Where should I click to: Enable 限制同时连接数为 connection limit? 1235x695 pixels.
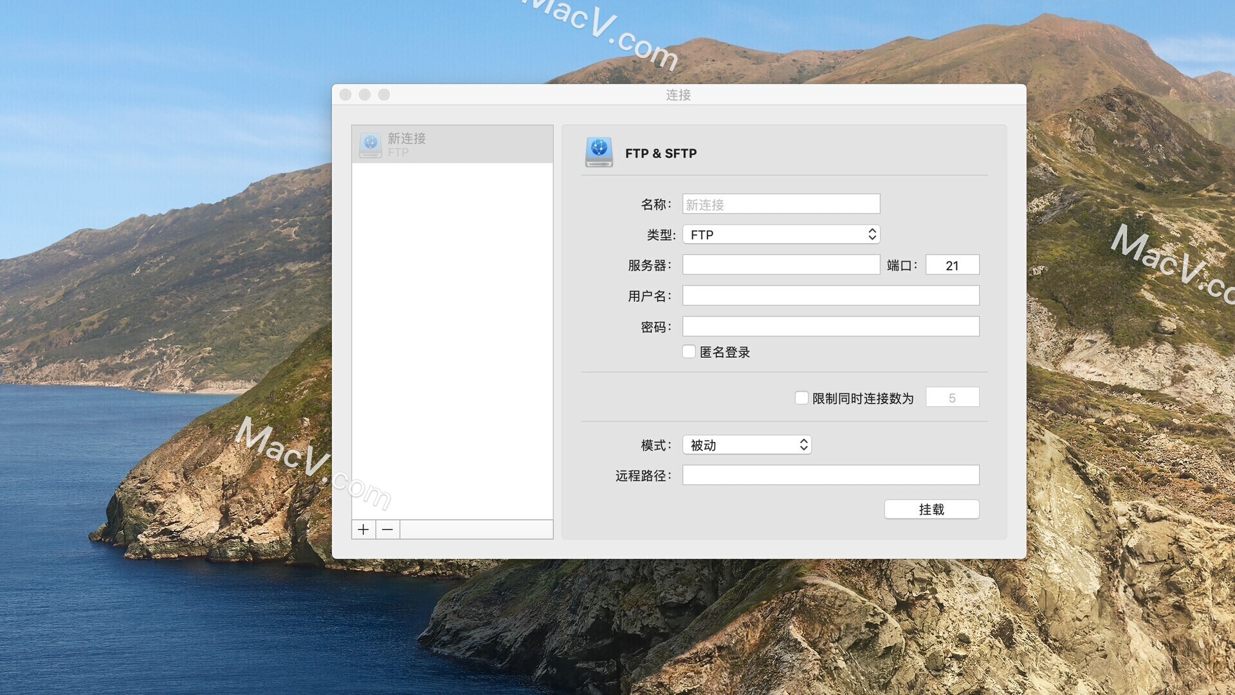point(801,398)
